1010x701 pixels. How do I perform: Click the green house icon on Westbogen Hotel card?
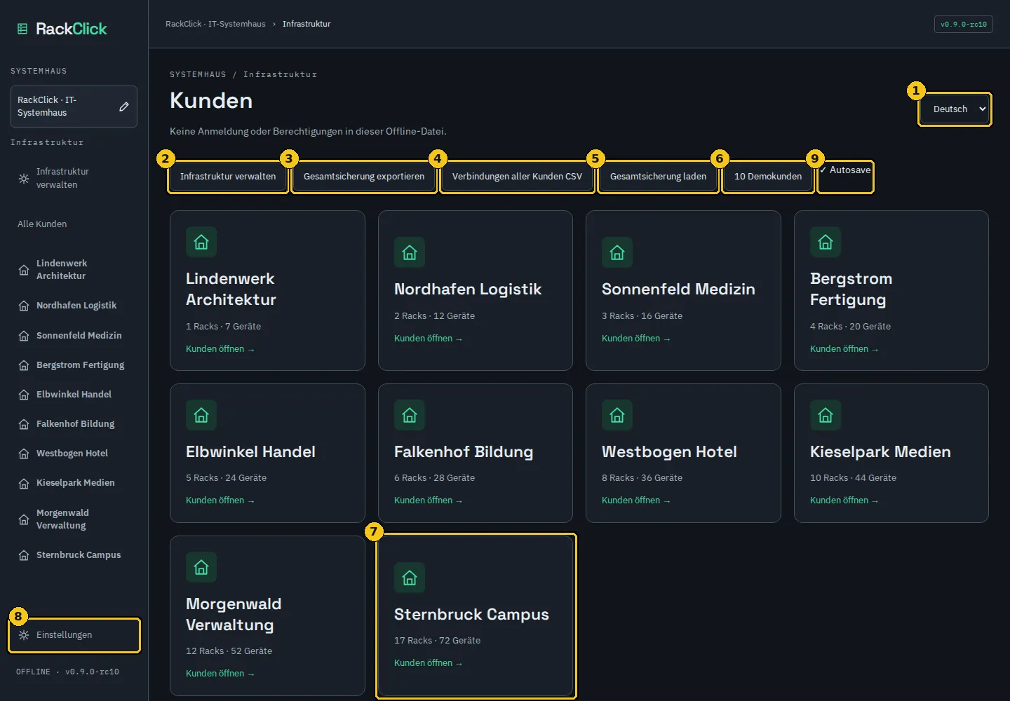pos(617,415)
